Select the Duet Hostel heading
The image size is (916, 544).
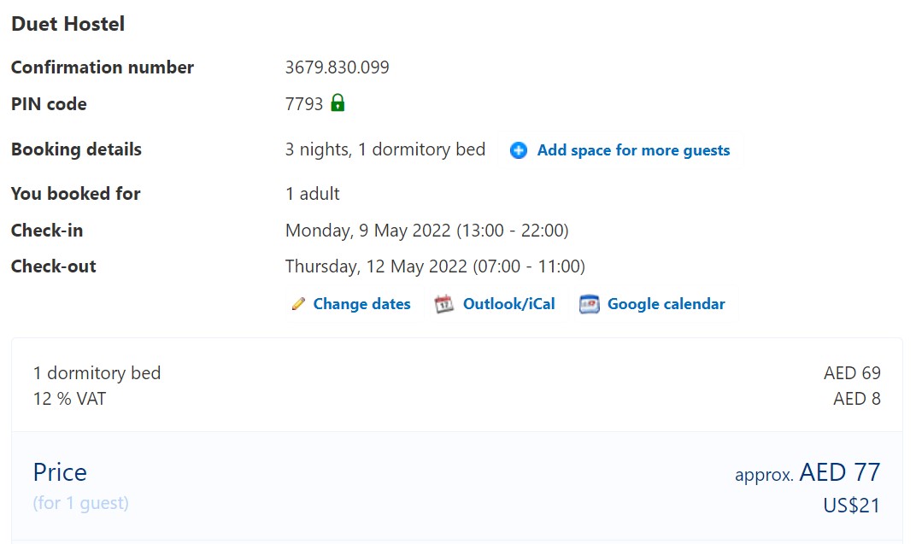point(68,24)
